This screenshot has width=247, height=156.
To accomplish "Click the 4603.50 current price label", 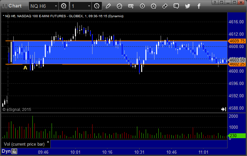I will (x=237, y=60).
